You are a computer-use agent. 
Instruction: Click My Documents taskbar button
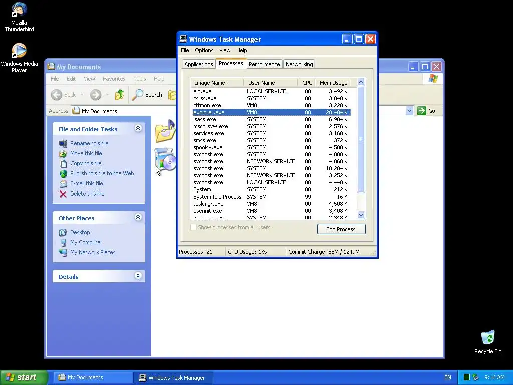click(x=93, y=377)
